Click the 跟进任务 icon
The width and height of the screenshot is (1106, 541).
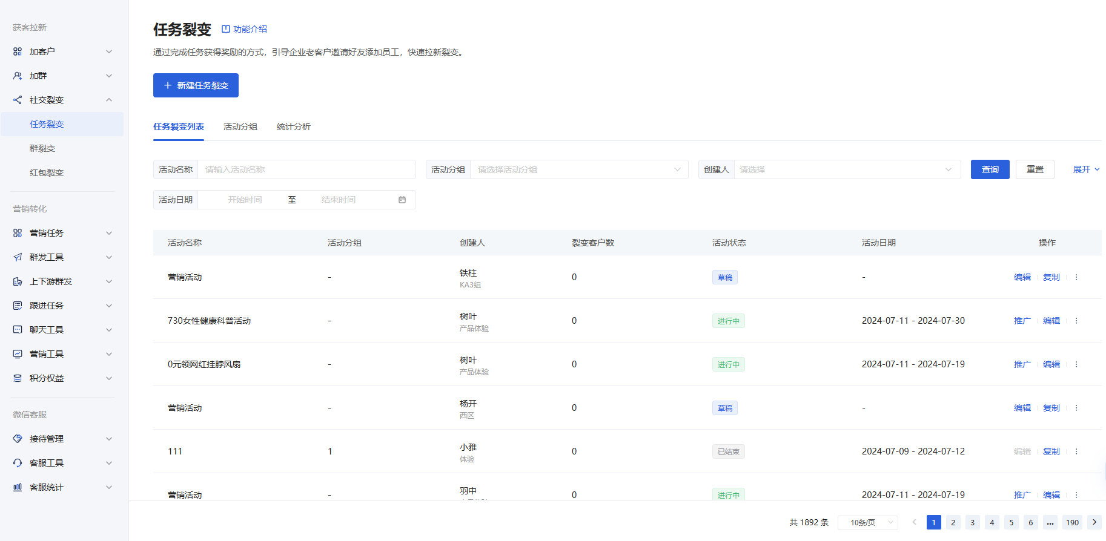18,306
